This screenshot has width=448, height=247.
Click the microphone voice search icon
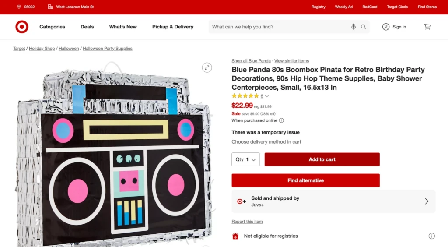pyautogui.click(x=353, y=27)
